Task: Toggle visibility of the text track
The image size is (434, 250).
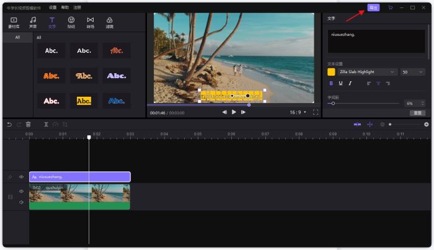Action: 21,177
